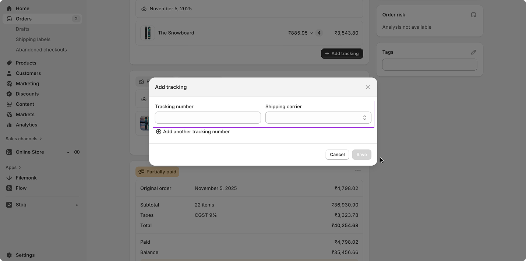Expand the Sales channels section
The image size is (526, 261).
[24, 138]
